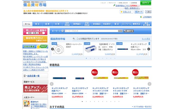Viewport: 174px width, 109px height.
Task: Select the 洗剤 navigation tab
Action: [57, 24]
